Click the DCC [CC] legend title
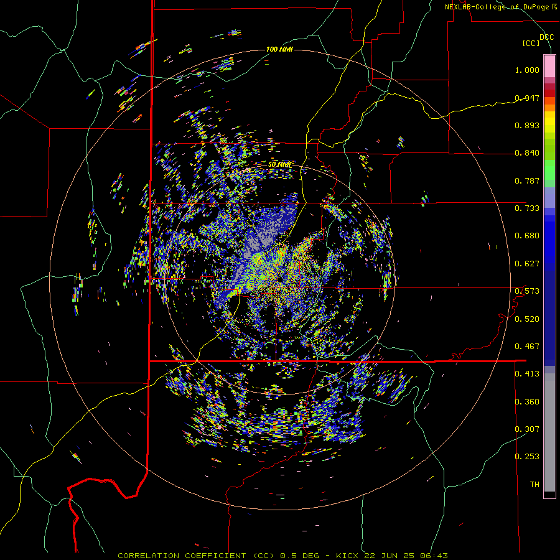 point(538,40)
